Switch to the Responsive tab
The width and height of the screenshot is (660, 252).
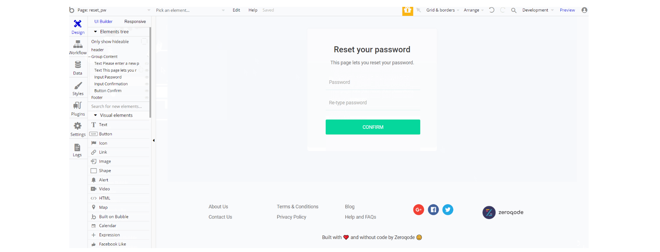pyautogui.click(x=135, y=22)
